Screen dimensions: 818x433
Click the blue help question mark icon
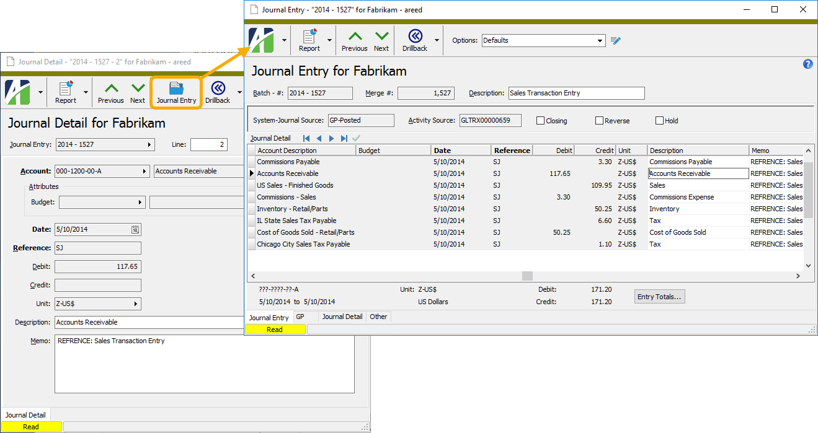pyautogui.click(x=807, y=64)
